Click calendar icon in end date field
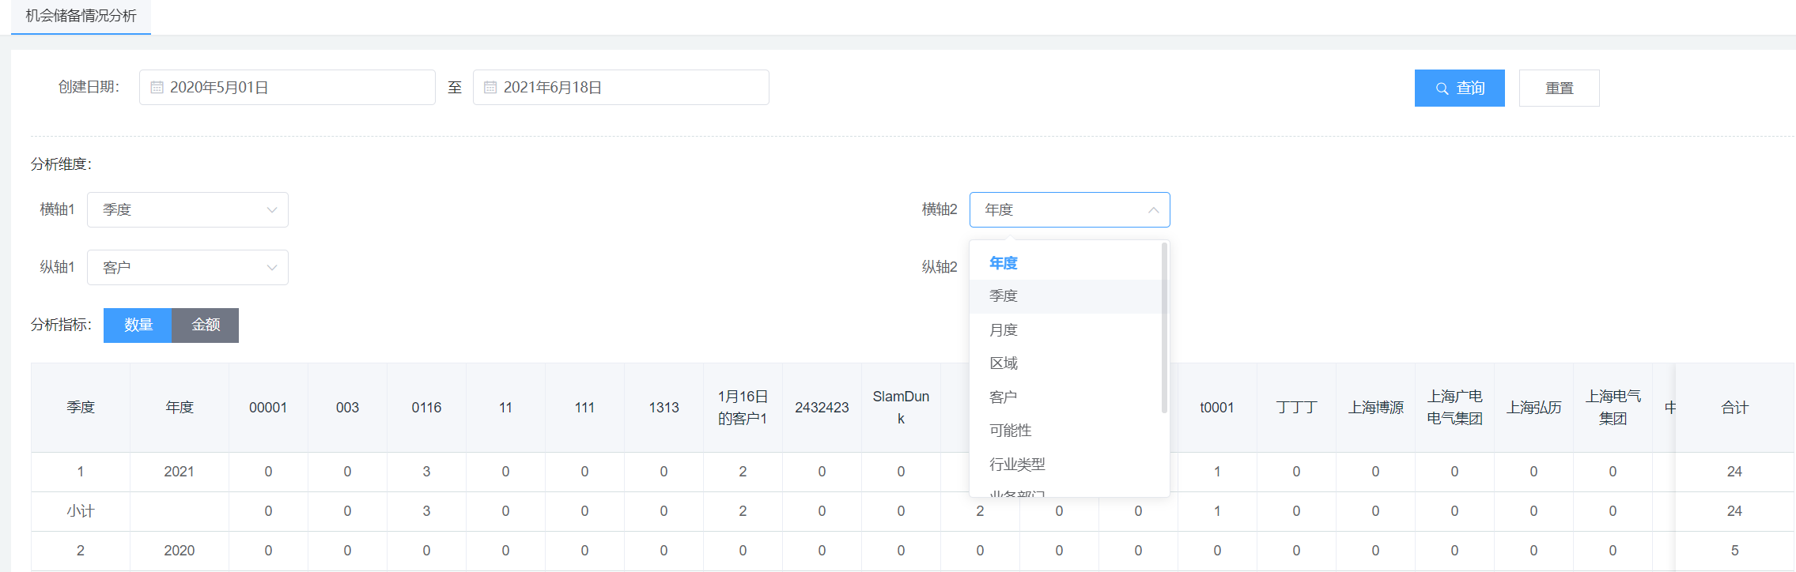 tap(490, 88)
